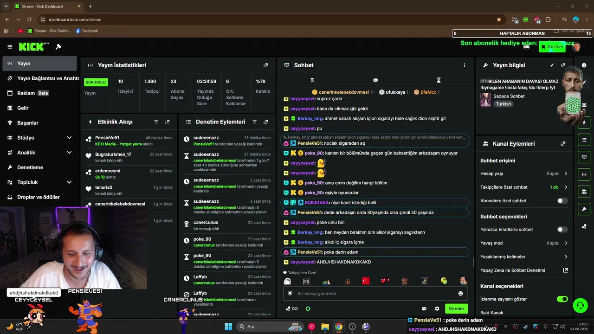Open chat settings gear icon

[x=437, y=308]
